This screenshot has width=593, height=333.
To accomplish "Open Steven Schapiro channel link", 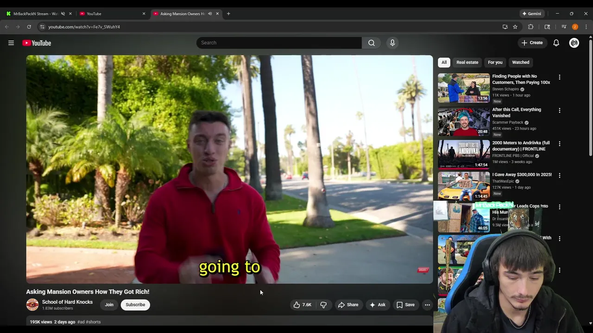I will (505, 89).
